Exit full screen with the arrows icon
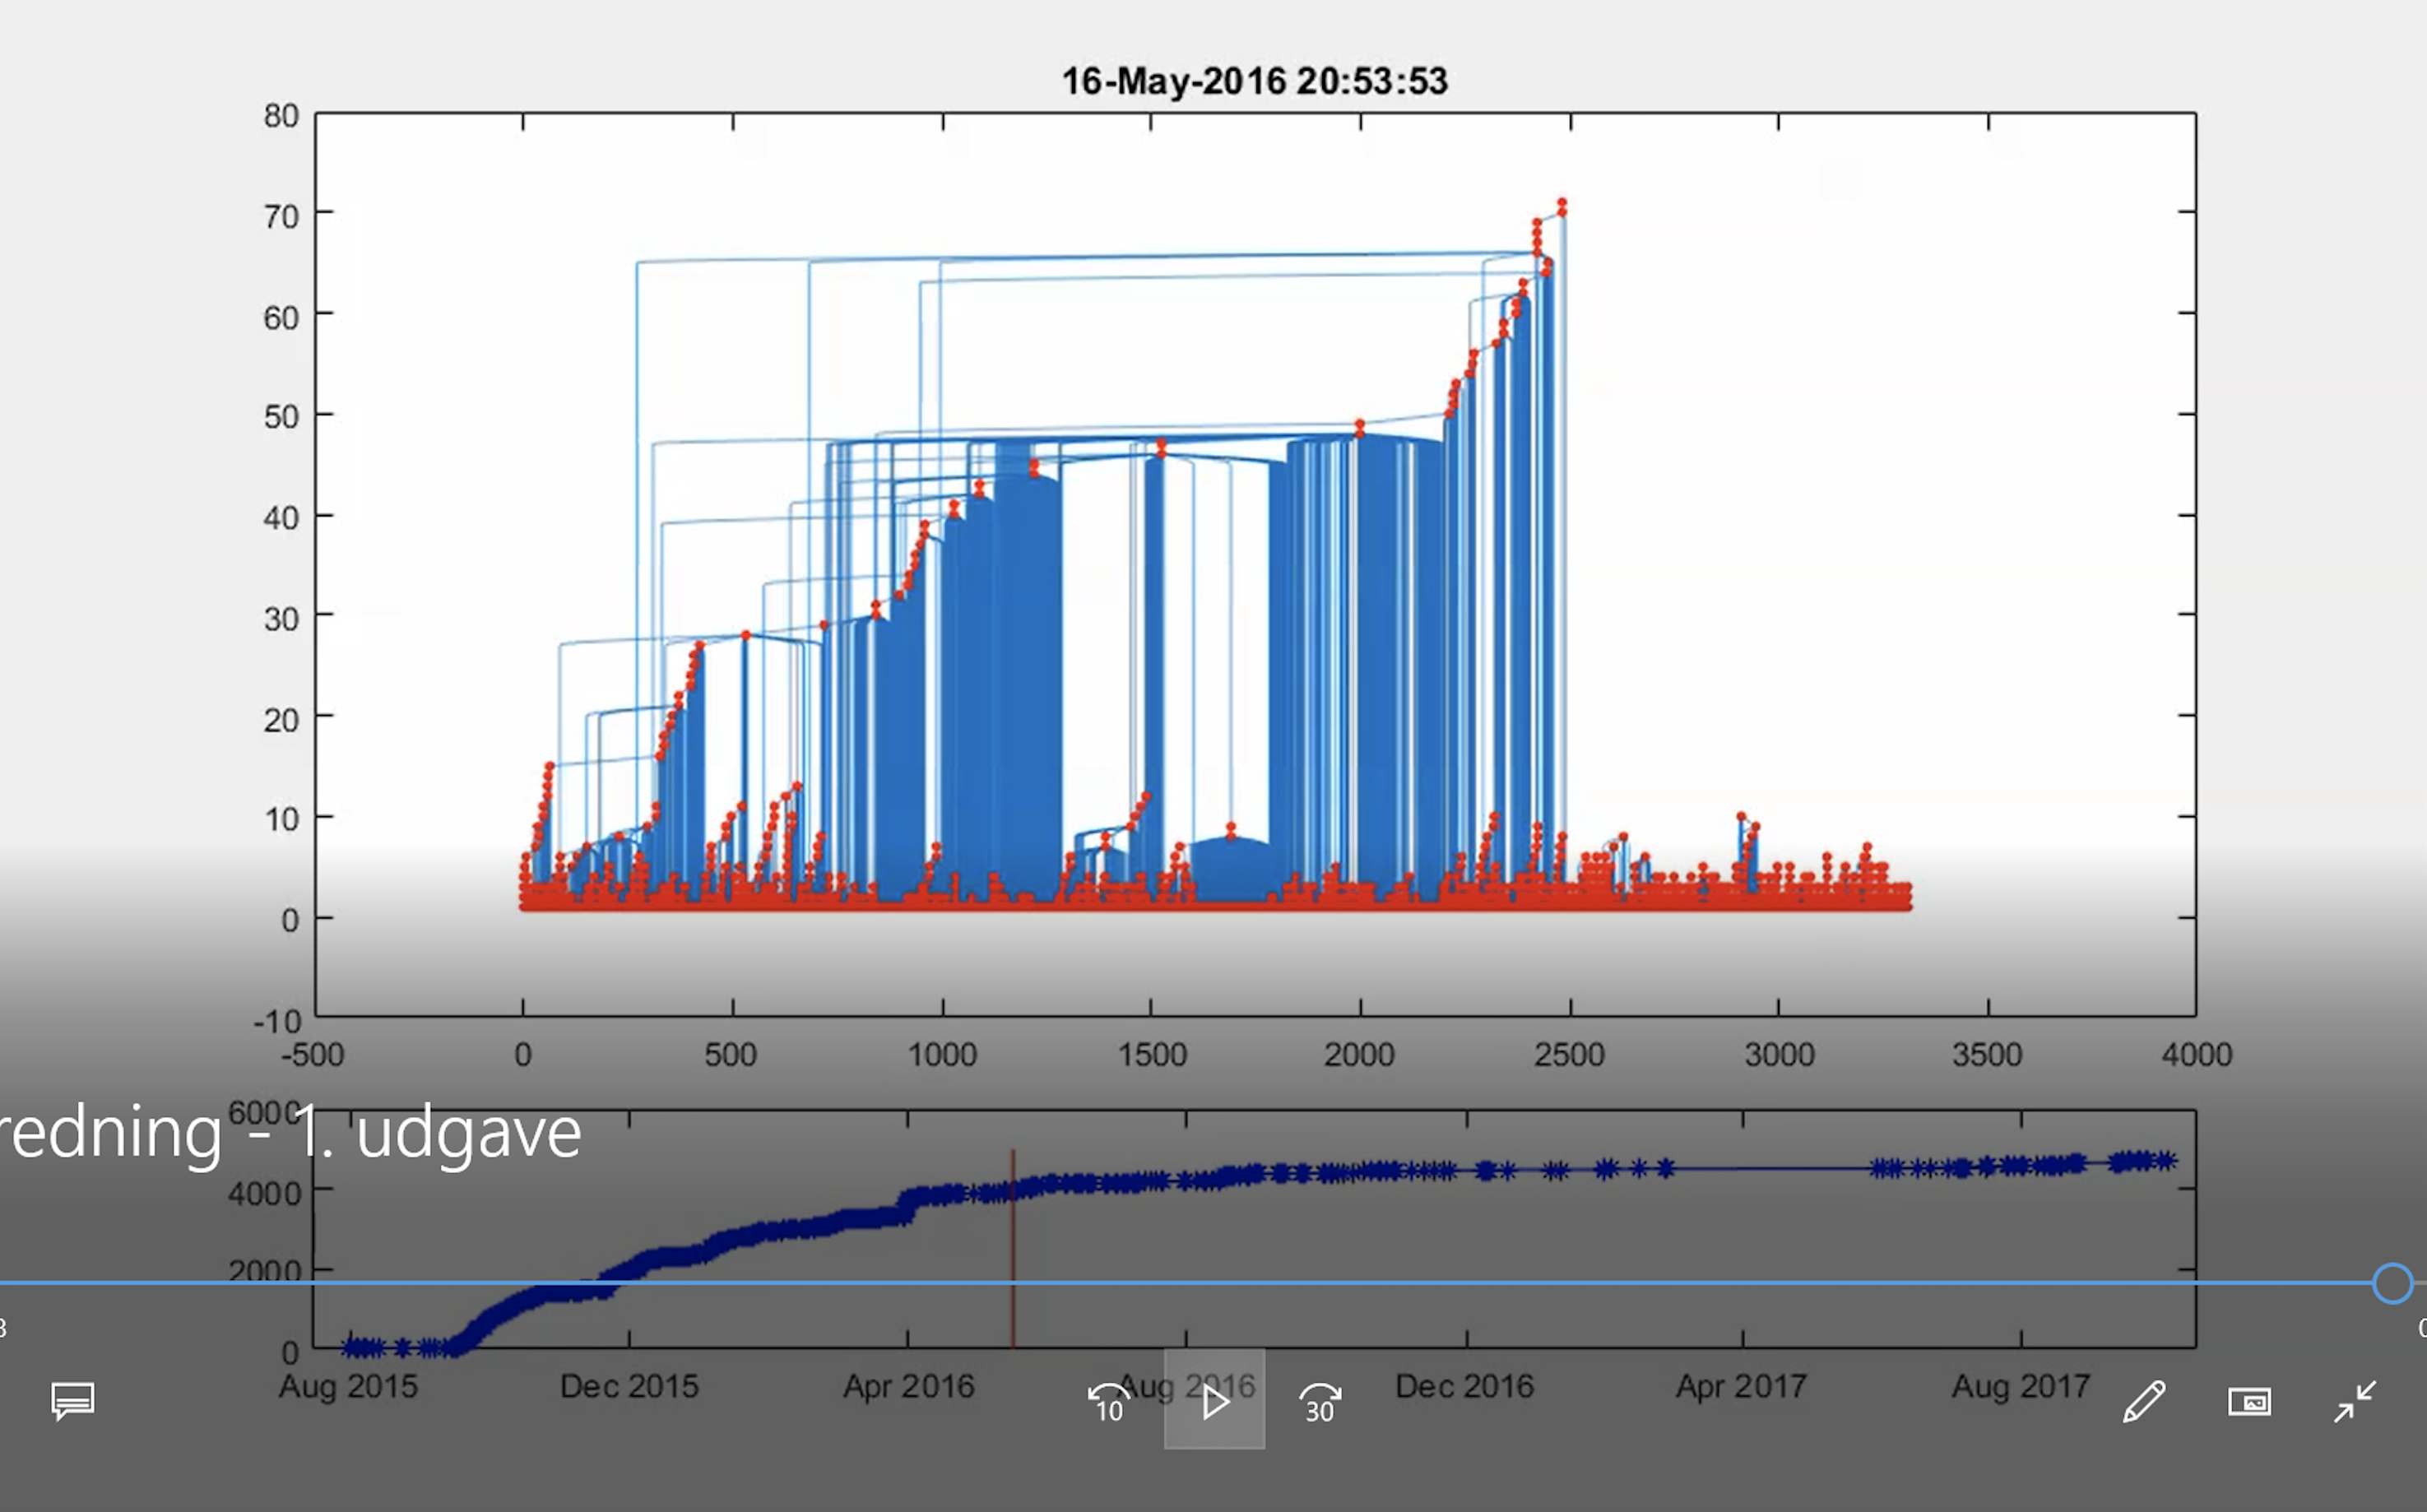The image size is (2427, 1512). 2354,1401
